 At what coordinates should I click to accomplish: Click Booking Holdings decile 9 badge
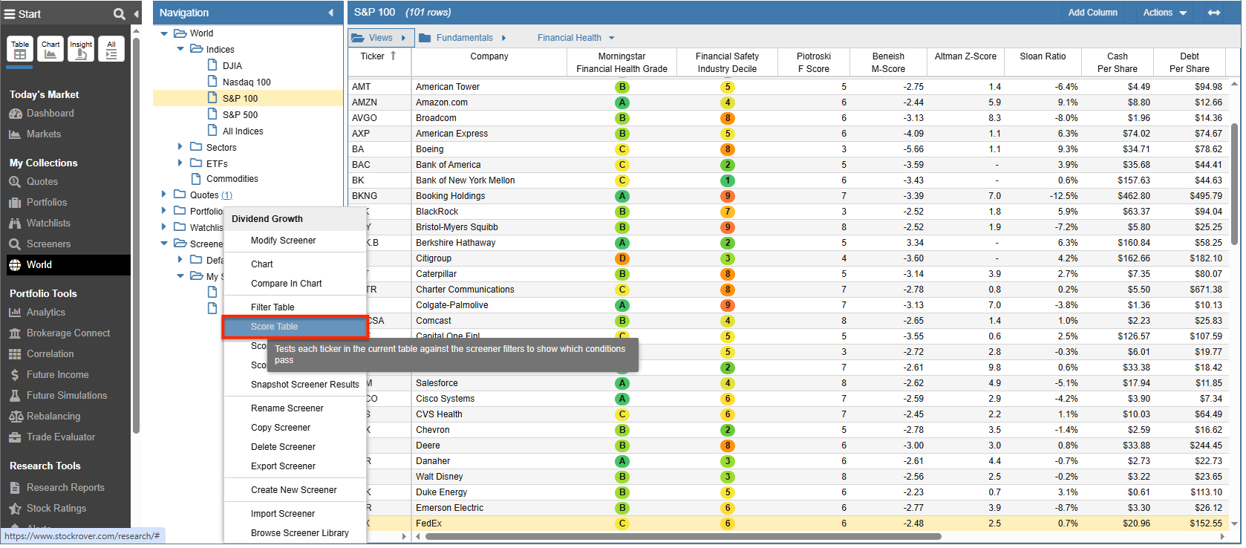tap(728, 196)
